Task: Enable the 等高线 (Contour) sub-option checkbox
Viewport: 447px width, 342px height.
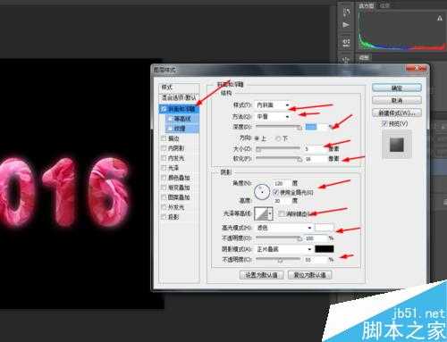Action: [171, 119]
